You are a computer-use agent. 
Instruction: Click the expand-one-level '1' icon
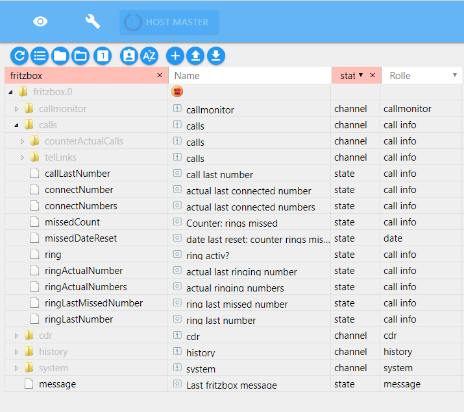pyautogui.click(x=103, y=56)
